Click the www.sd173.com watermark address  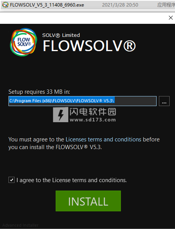pyautogui.click(x=93, y=120)
